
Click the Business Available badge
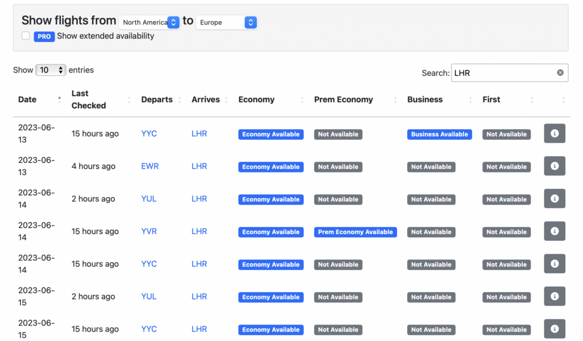[440, 134]
